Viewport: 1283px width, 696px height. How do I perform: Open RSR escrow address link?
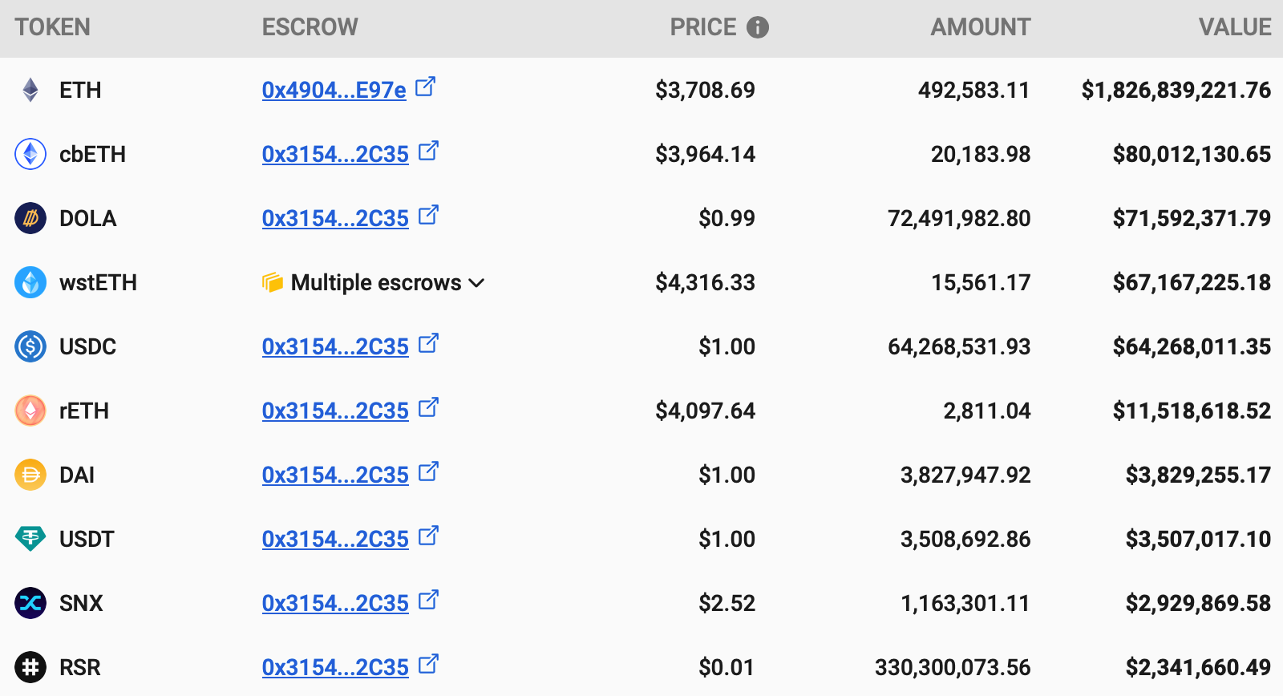335,667
